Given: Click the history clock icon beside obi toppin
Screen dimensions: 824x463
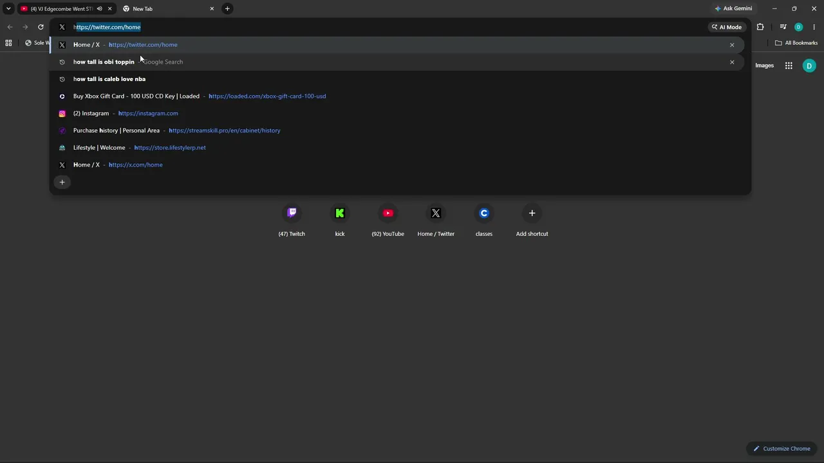Looking at the screenshot, I should [62, 62].
